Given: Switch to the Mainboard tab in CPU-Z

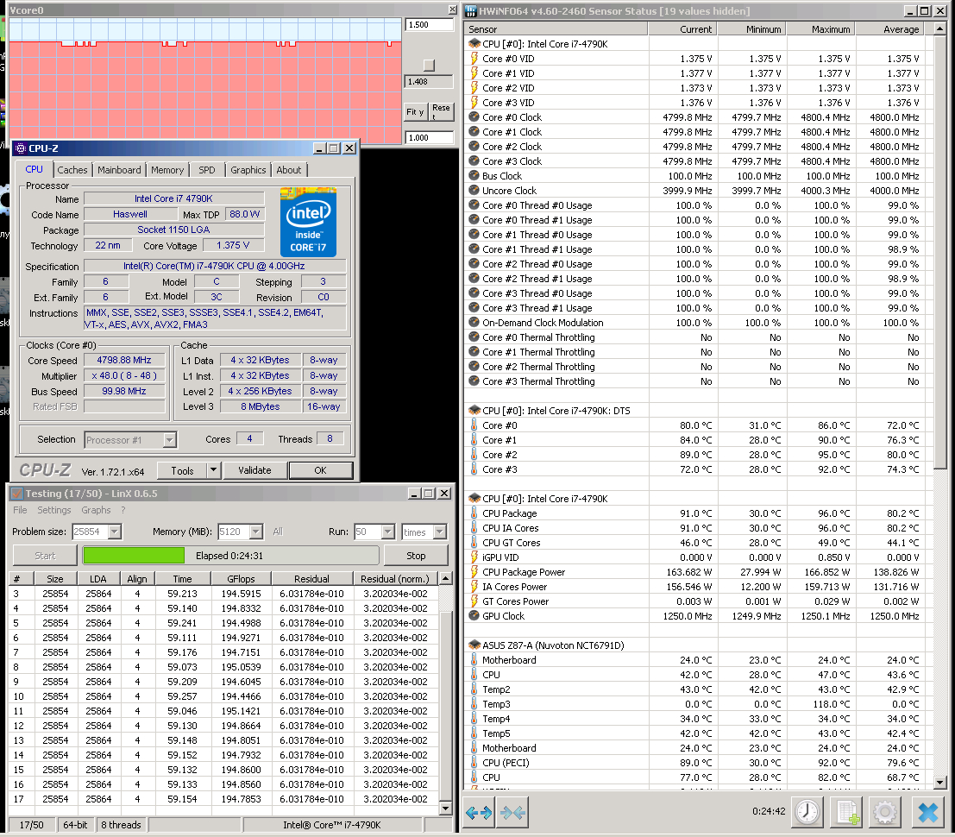Looking at the screenshot, I should tap(119, 170).
